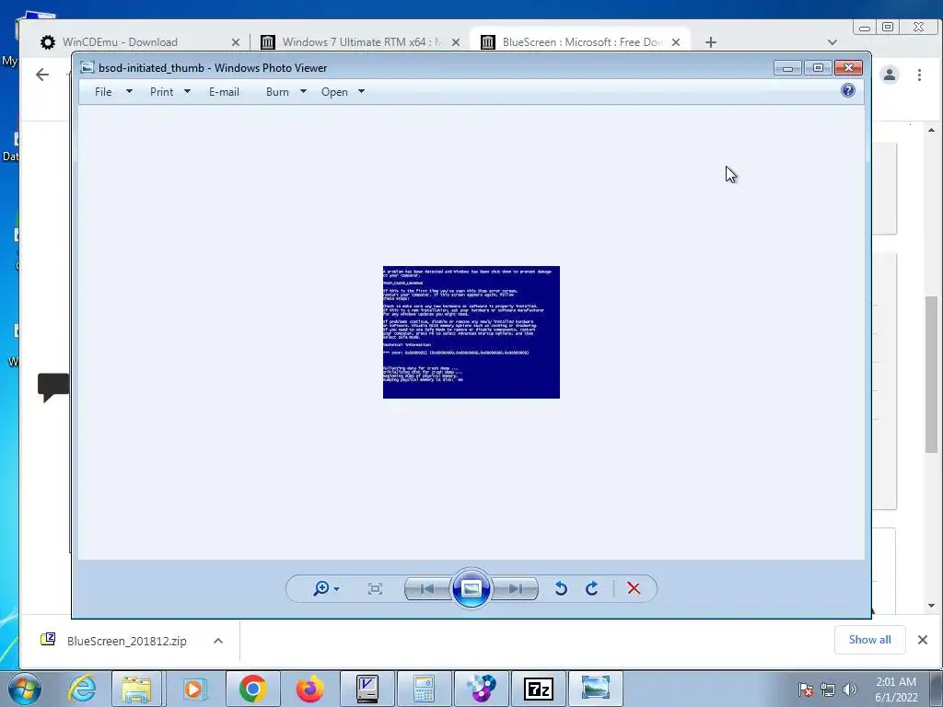This screenshot has height=707, width=943.
Task: Close the Chrome downloads bar
Action: [x=923, y=640]
